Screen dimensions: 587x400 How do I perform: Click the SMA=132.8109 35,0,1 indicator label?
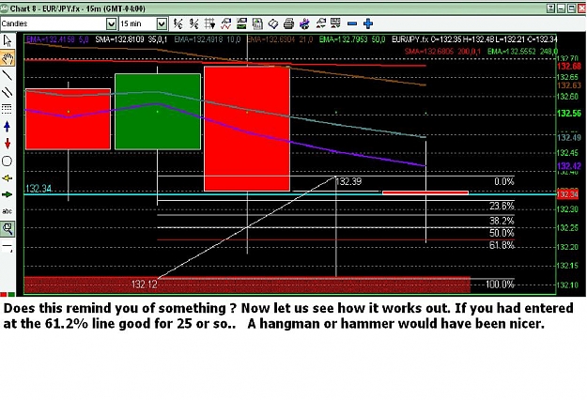(131, 39)
